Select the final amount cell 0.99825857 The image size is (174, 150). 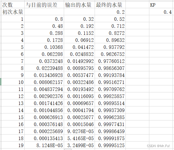click(x=110, y=96)
